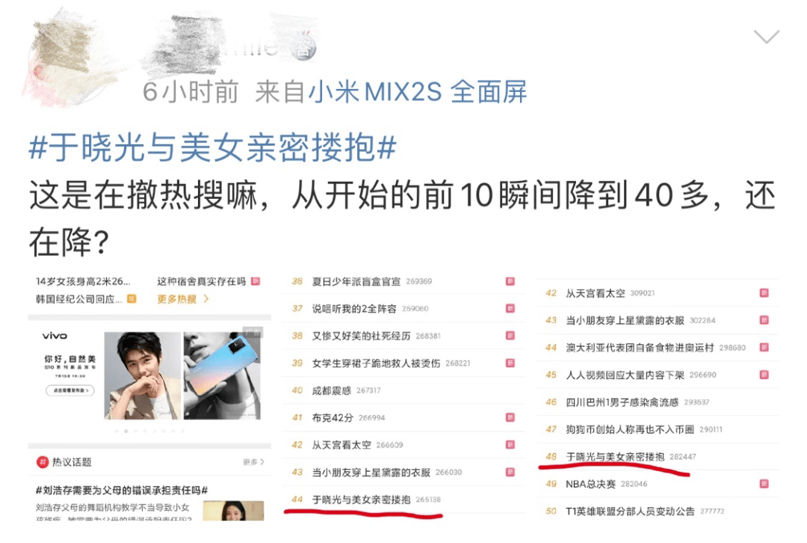807x543 pixels.
Task: Open the 14岁女孩身高2米26 trending item
Action: pyautogui.click(x=83, y=281)
